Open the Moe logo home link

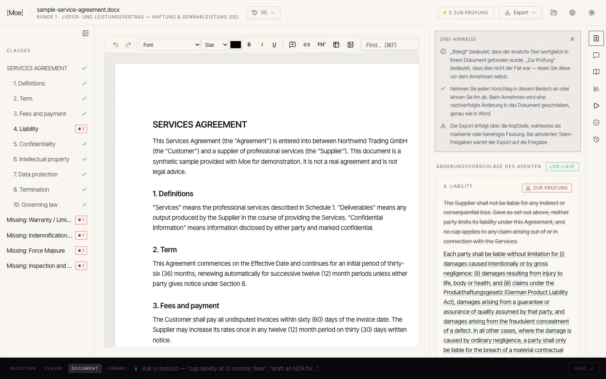click(15, 13)
